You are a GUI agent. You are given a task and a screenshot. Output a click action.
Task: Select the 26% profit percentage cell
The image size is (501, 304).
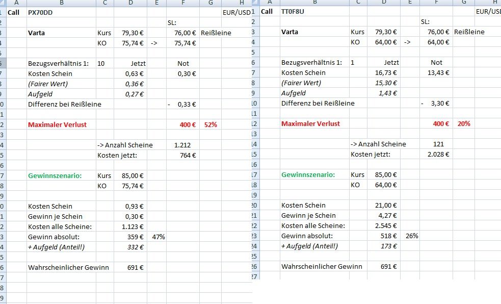[412, 236]
